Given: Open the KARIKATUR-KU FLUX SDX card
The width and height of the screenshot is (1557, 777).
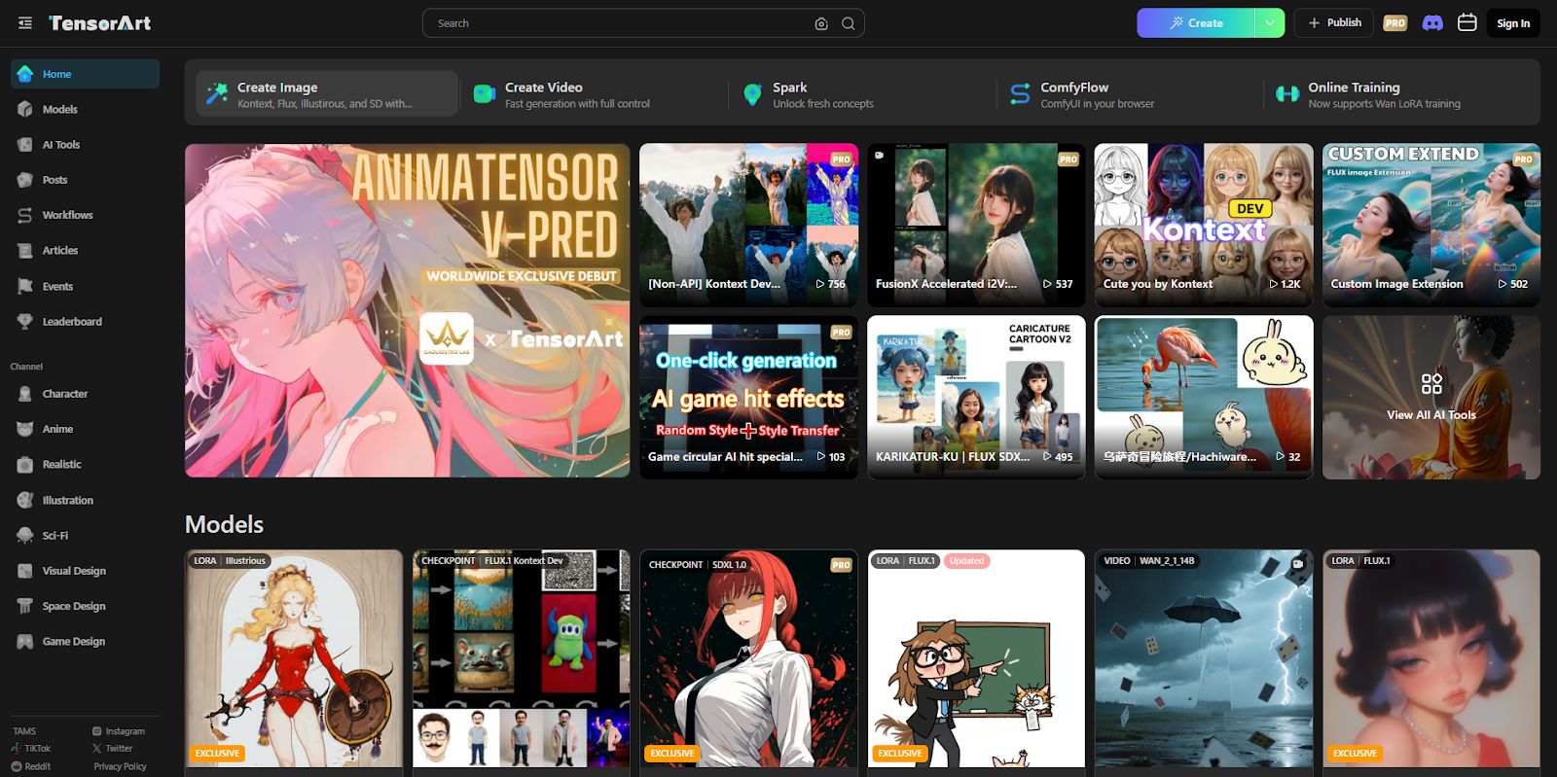Looking at the screenshot, I should click(x=976, y=397).
